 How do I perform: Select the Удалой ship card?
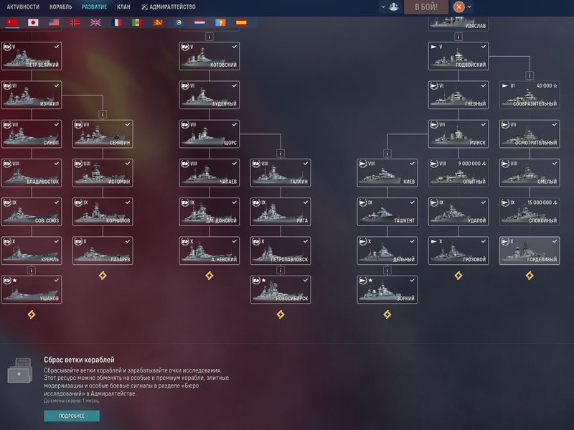(x=458, y=212)
